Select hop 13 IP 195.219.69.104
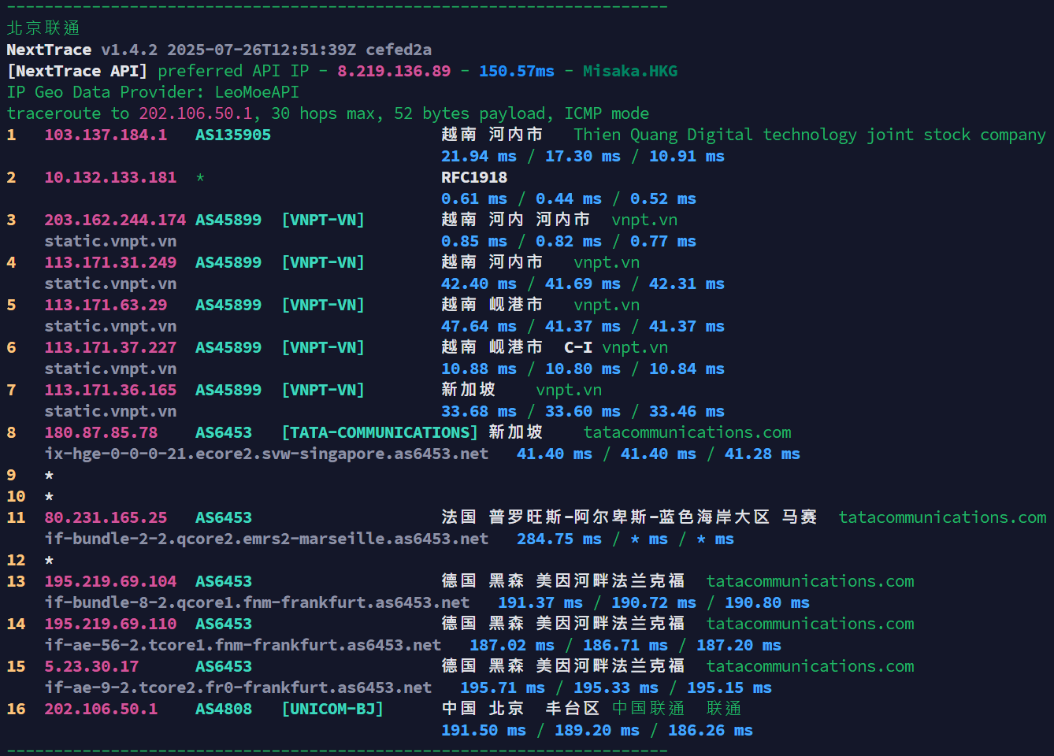 [110, 581]
